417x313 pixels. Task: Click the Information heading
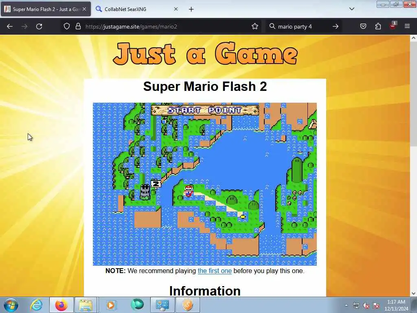pos(205,291)
